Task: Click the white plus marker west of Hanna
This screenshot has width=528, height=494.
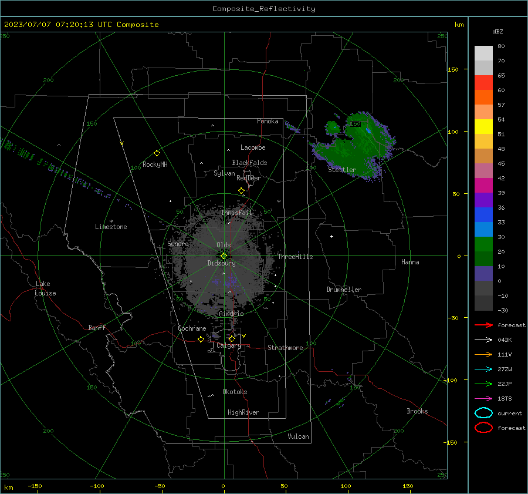Action: [x=331, y=236]
